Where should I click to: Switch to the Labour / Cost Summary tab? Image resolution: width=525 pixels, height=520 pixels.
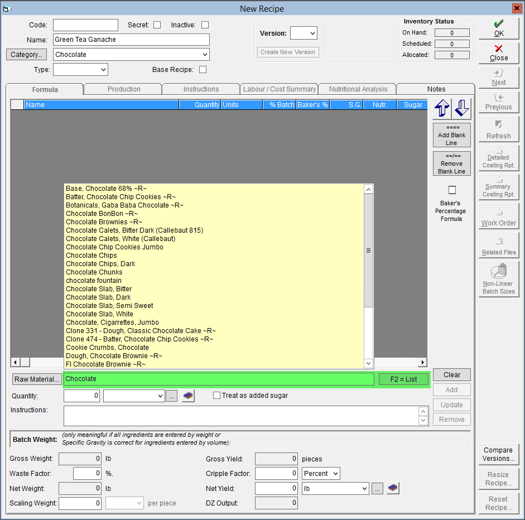coord(280,89)
